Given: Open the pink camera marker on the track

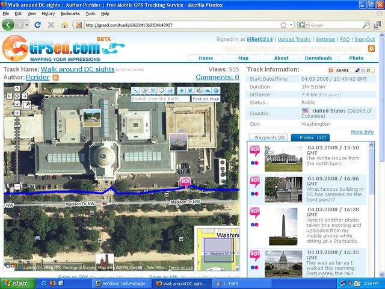Looking at the screenshot, I should pos(185,182).
